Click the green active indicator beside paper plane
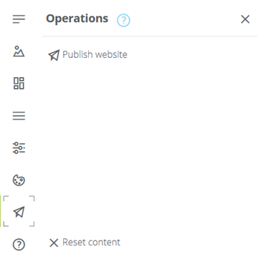This screenshot has width=266, height=262. [x=1, y=211]
